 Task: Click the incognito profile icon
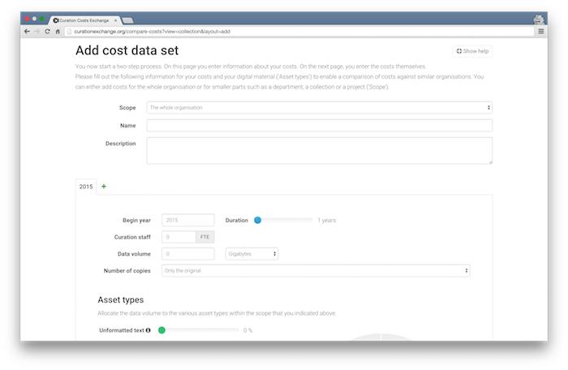point(539,19)
